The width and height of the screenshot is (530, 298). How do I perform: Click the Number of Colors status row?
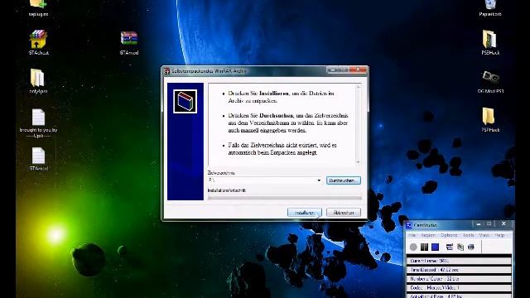pos(459,279)
